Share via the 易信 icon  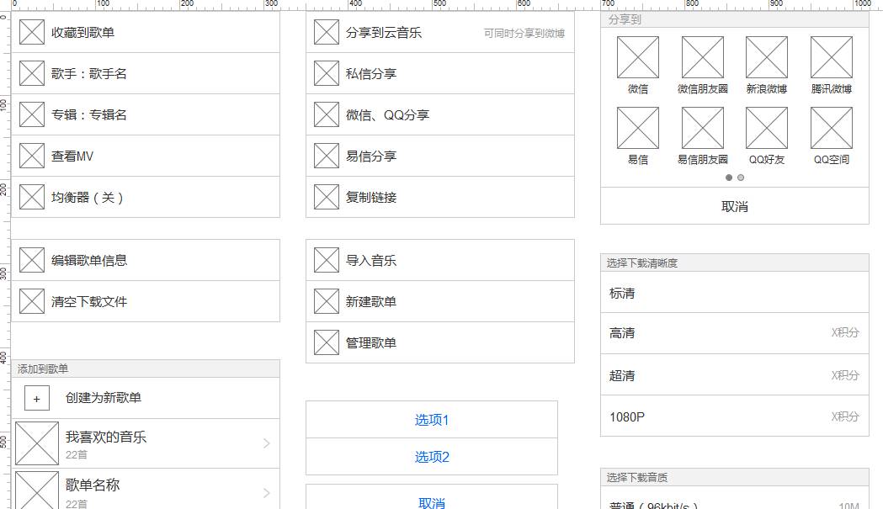638,128
